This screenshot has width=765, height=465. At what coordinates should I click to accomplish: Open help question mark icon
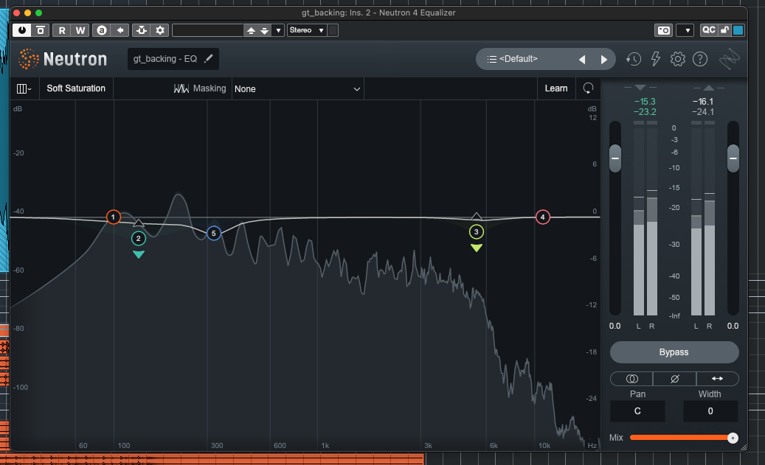(x=700, y=60)
